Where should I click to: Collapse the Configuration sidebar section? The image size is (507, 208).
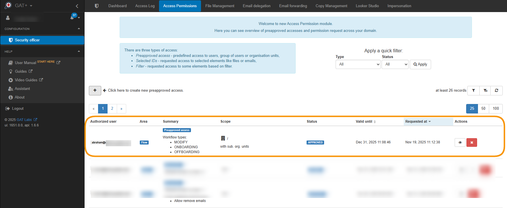point(79,29)
